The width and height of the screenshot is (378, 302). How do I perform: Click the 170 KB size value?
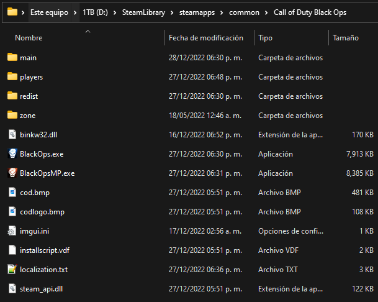362,135
